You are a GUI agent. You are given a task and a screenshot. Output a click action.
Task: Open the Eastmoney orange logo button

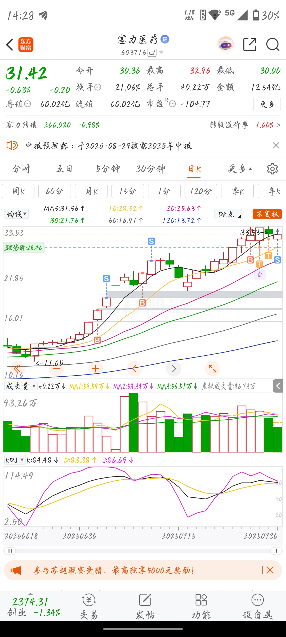click(26, 45)
